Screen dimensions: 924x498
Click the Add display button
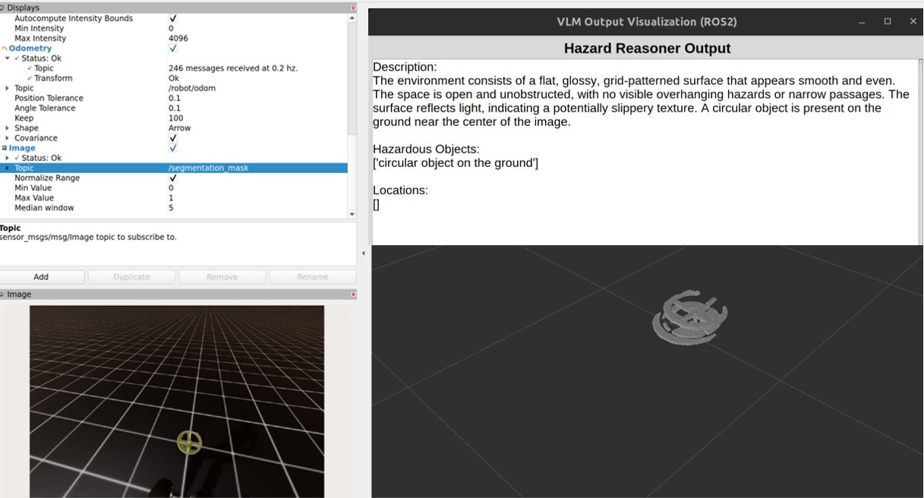point(41,277)
